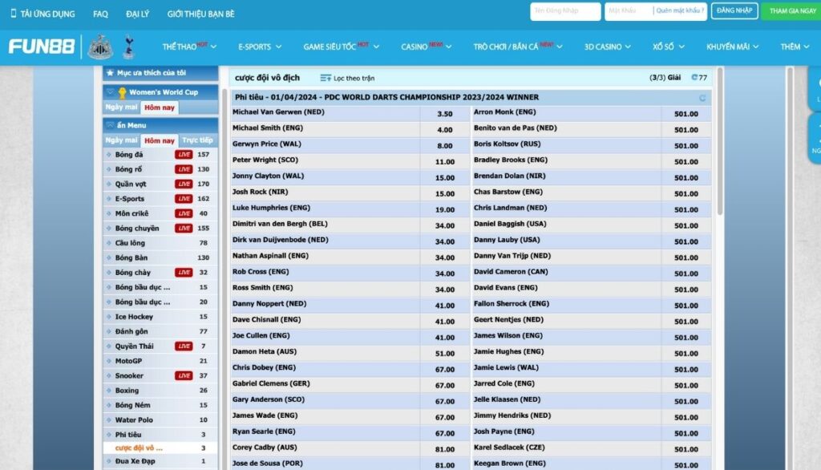The width and height of the screenshot is (821, 470).
Task: Click the Quên mật khẩu link
Action: click(x=680, y=11)
